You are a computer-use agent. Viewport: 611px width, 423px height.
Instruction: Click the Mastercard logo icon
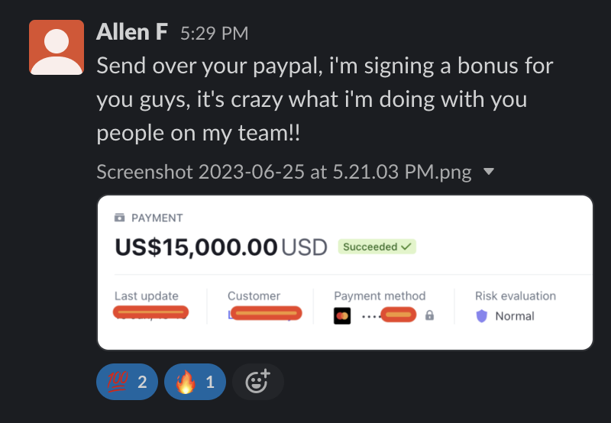coord(342,315)
